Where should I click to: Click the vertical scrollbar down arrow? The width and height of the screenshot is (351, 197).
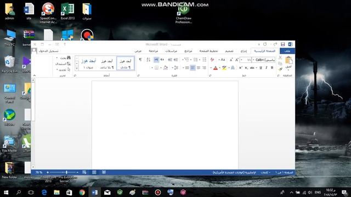pos(33,167)
